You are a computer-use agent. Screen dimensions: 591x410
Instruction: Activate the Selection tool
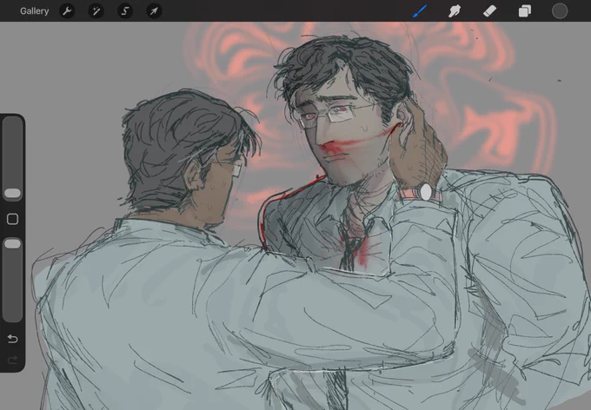tap(125, 11)
